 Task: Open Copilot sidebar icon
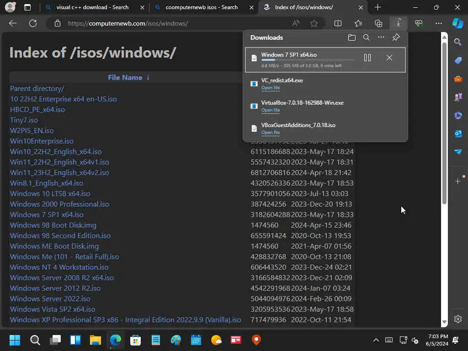tap(457, 23)
